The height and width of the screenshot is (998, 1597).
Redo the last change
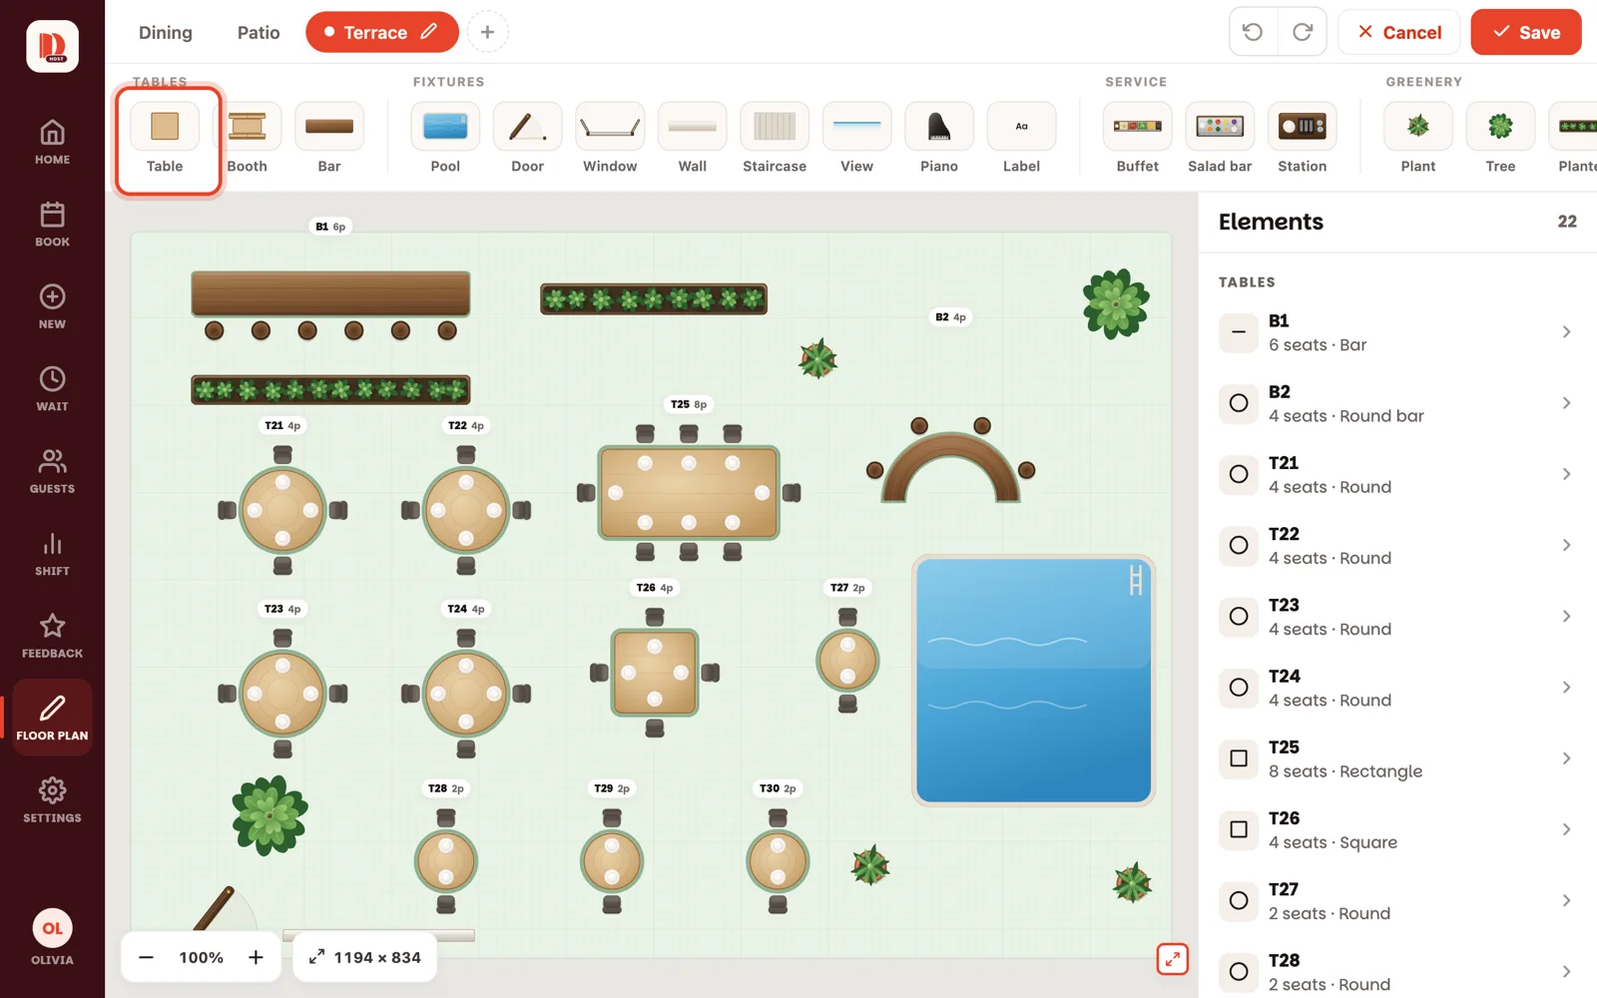pyautogui.click(x=1303, y=32)
